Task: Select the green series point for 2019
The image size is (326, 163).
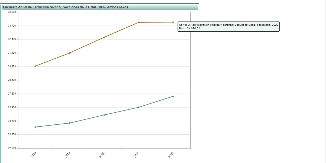Action: [x=70, y=123]
